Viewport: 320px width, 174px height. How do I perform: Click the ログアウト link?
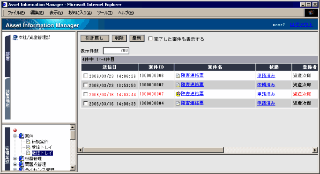301,25
